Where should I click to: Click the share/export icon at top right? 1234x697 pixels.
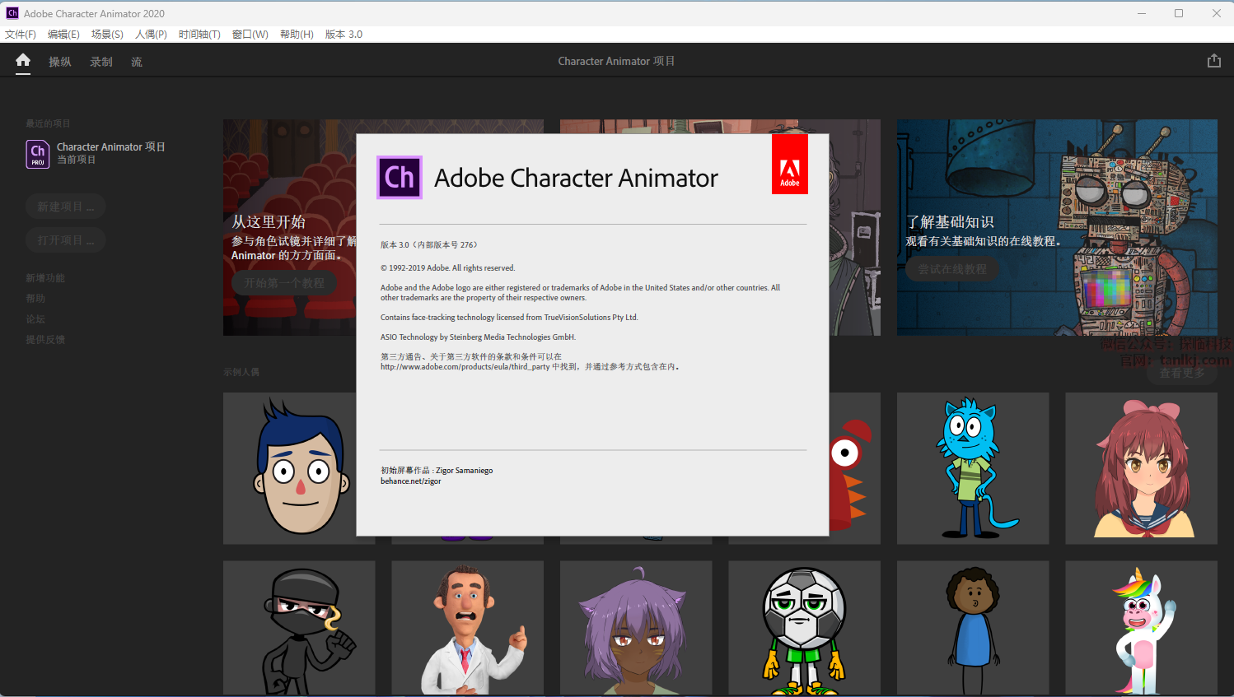1213,61
